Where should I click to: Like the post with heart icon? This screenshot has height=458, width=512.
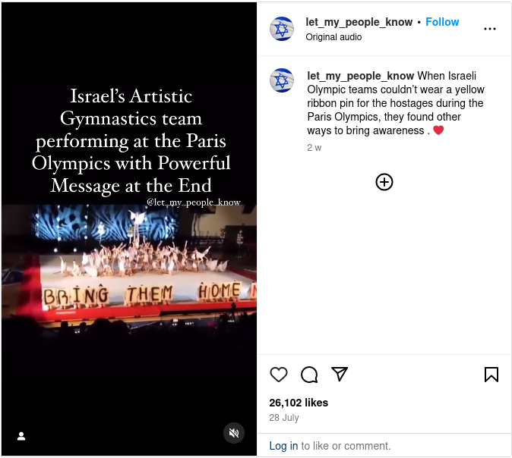pyautogui.click(x=279, y=375)
